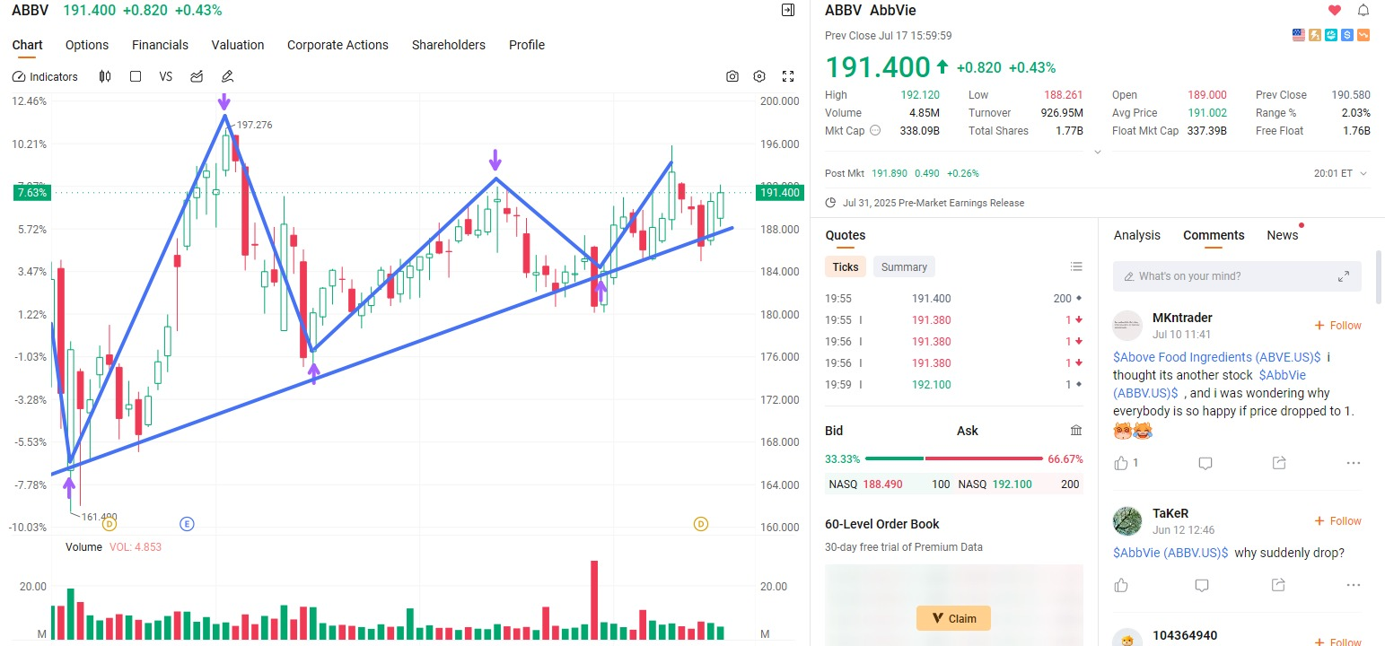Share MKntrader's comment
The height and width of the screenshot is (646, 1385).
pyautogui.click(x=1279, y=463)
